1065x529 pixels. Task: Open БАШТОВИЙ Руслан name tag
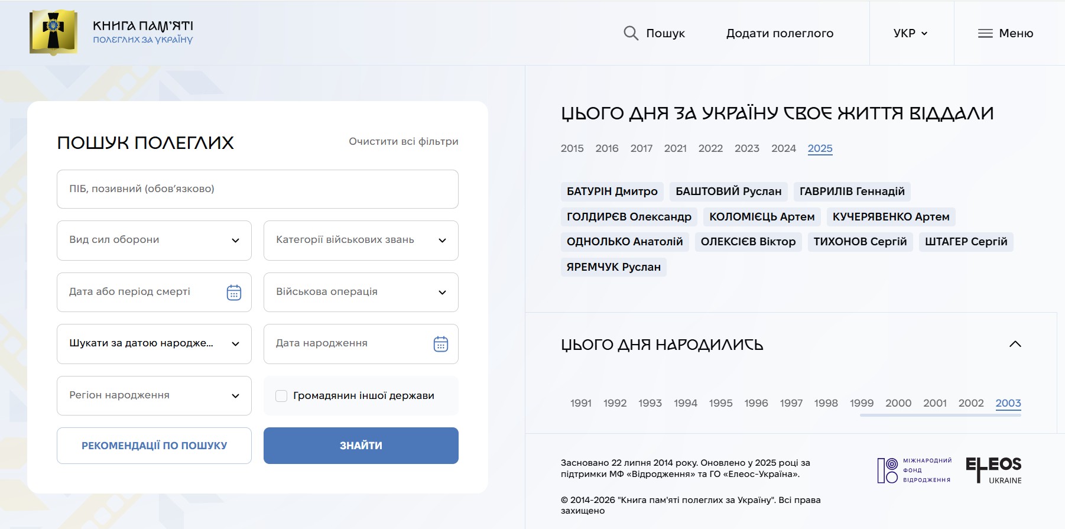pyautogui.click(x=729, y=192)
